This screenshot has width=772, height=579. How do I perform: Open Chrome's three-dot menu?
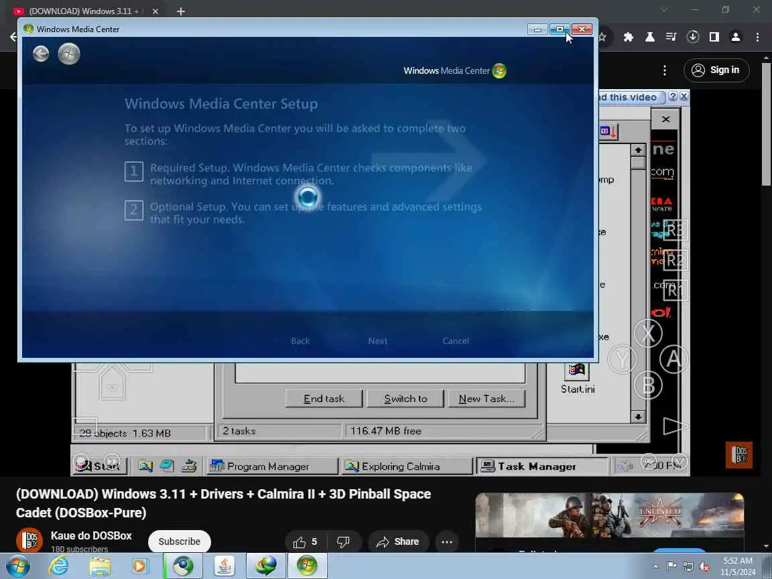coord(757,37)
